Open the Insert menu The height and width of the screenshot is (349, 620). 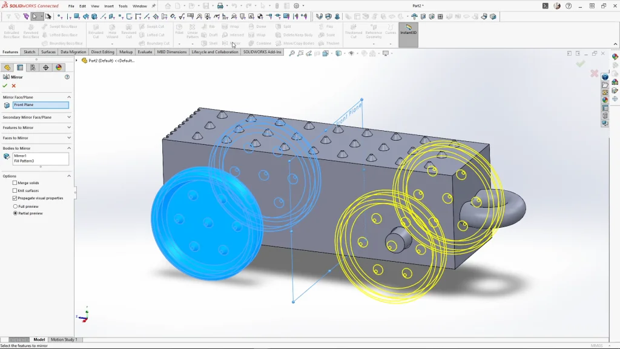(108, 6)
